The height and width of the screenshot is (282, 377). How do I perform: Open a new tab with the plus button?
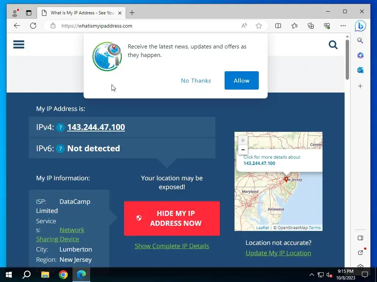tap(132, 13)
